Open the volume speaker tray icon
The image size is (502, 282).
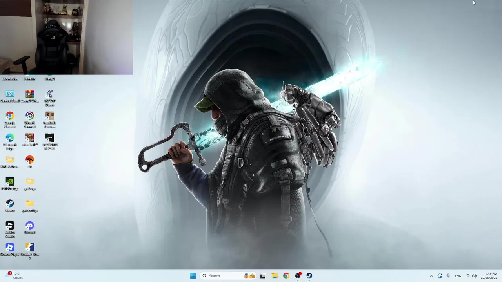[474, 276]
